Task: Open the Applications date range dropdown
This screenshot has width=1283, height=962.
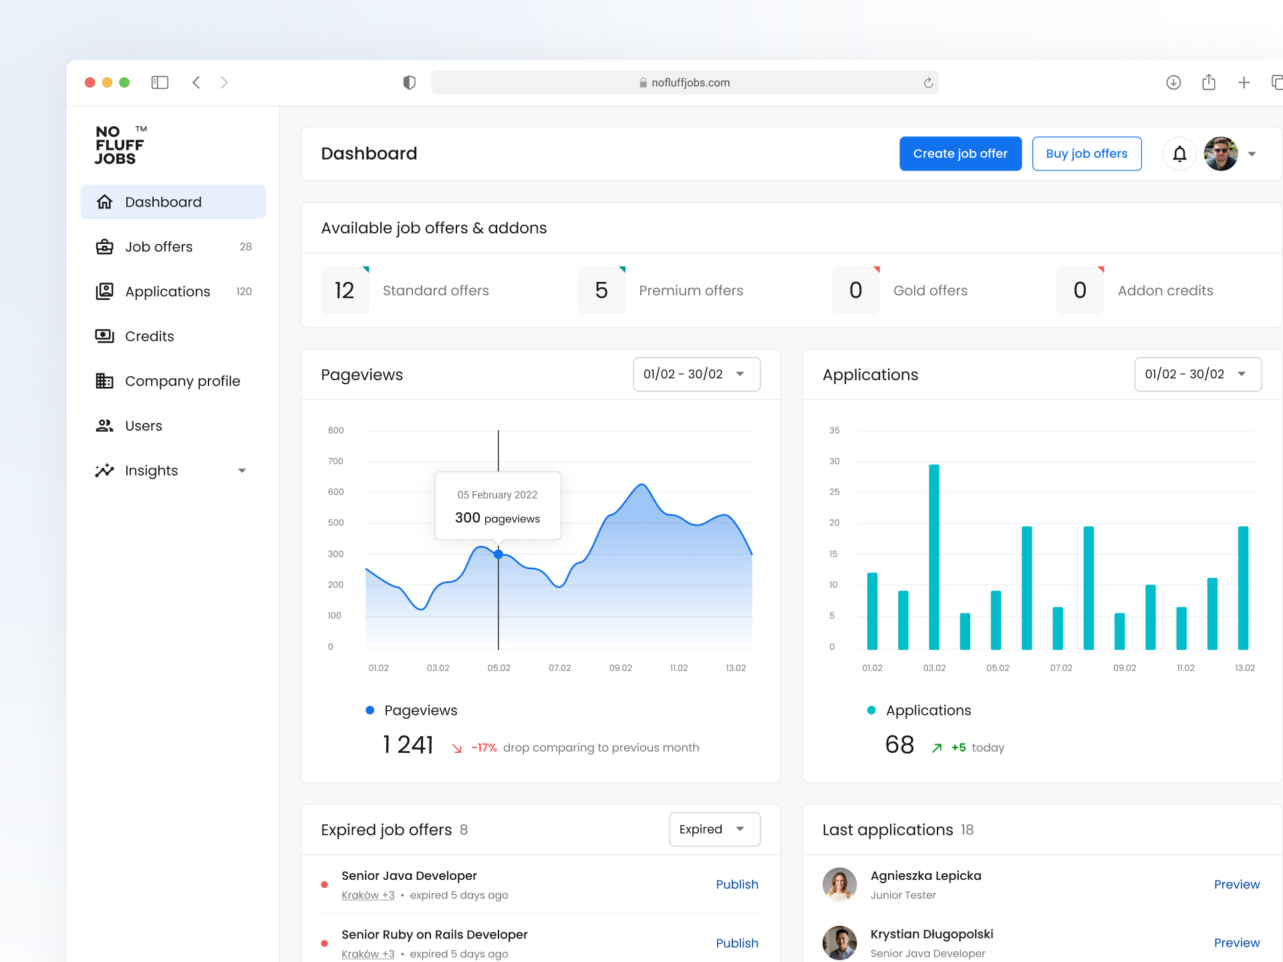Action: coord(1197,374)
